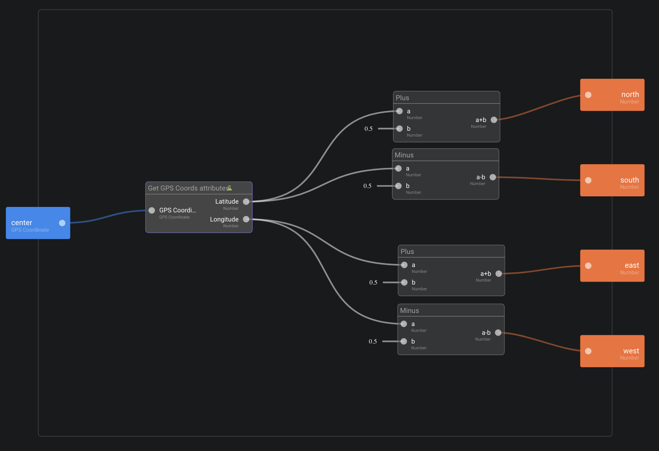Image resolution: width=659 pixels, height=451 pixels.
Task: Click the north output node's port
Action: click(x=588, y=95)
